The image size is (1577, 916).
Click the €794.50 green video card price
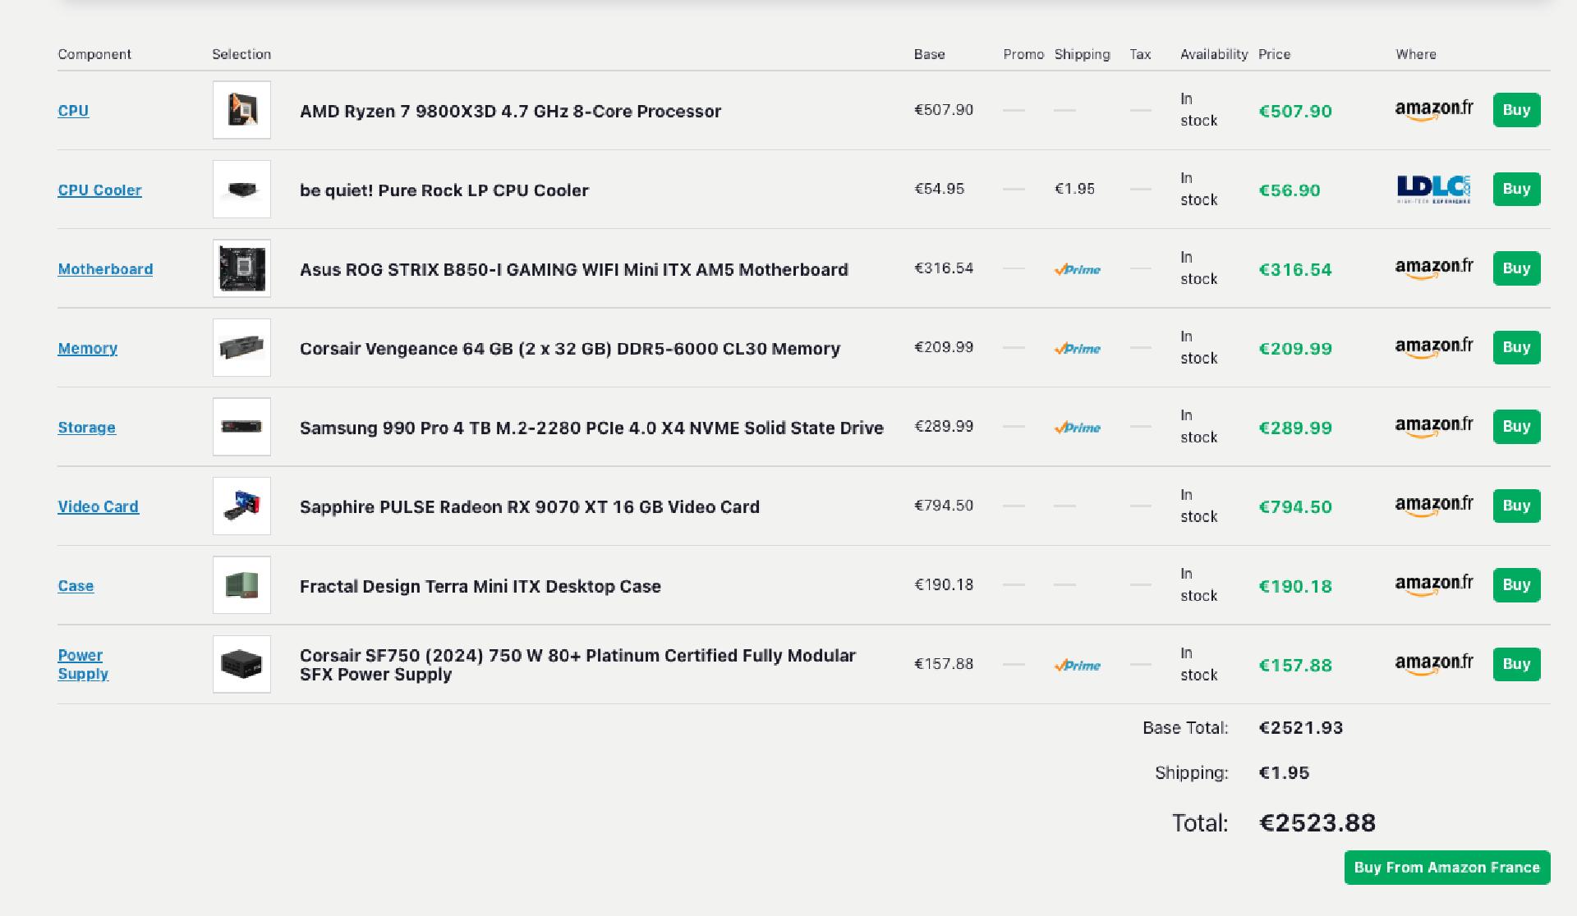(x=1295, y=507)
